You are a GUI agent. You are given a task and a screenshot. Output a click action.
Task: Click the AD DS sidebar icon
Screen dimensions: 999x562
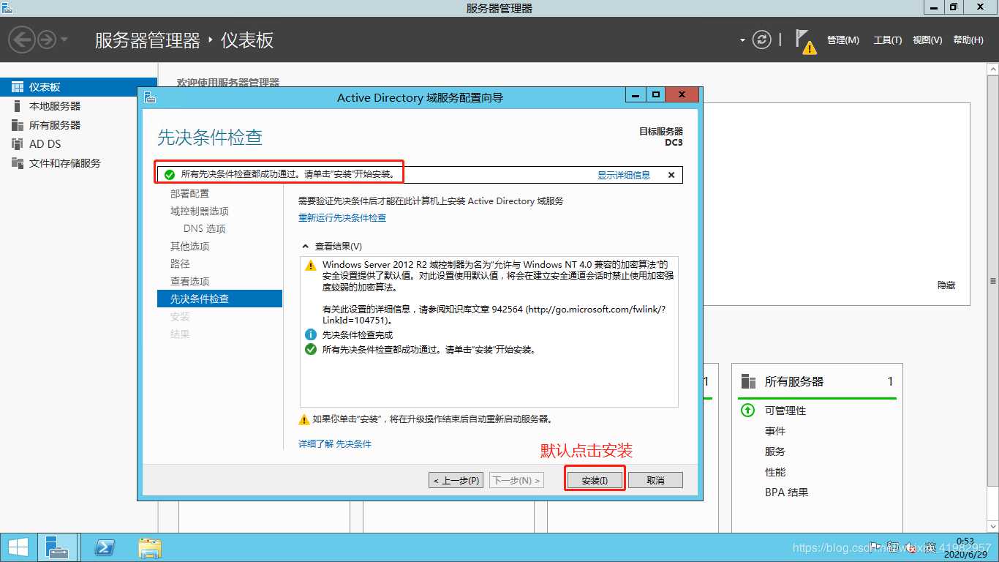click(18, 144)
